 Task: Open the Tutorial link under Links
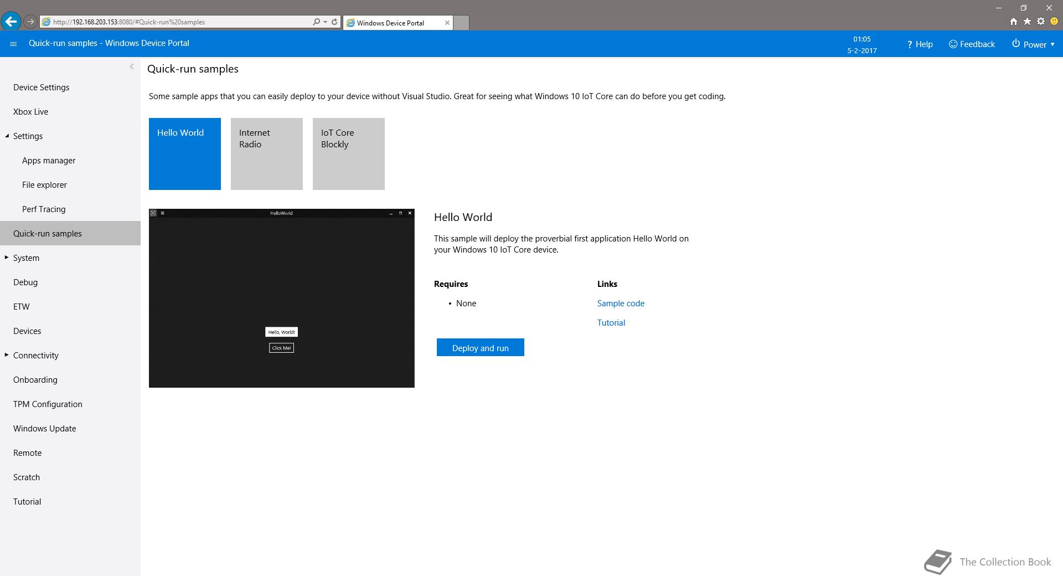[x=611, y=323]
